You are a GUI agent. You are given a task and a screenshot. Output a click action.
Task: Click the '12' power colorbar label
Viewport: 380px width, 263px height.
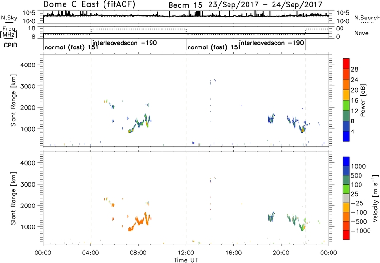pyautogui.click(x=354, y=111)
